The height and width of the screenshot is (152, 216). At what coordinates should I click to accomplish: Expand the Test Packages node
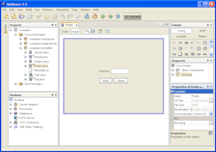(x=16, y=84)
